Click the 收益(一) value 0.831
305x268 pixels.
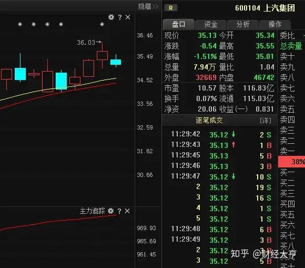click(x=265, y=109)
